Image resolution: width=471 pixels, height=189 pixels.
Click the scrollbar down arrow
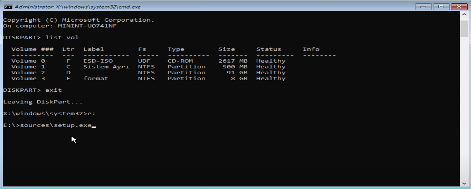464,183
